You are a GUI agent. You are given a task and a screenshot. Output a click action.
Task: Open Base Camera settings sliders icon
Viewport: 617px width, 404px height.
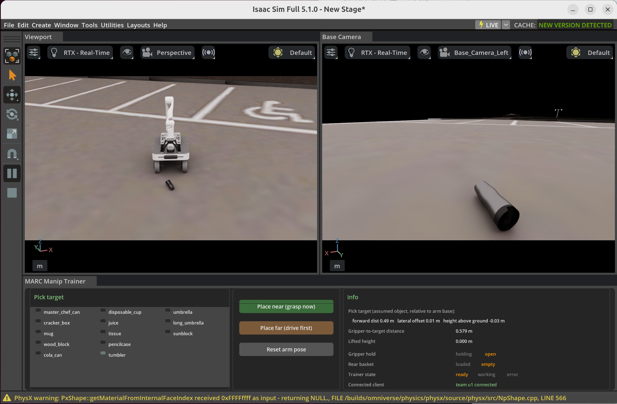point(331,53)
